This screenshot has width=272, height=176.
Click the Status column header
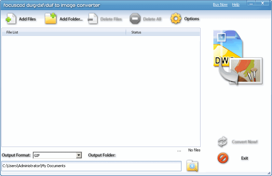click(x=163, y=32)
